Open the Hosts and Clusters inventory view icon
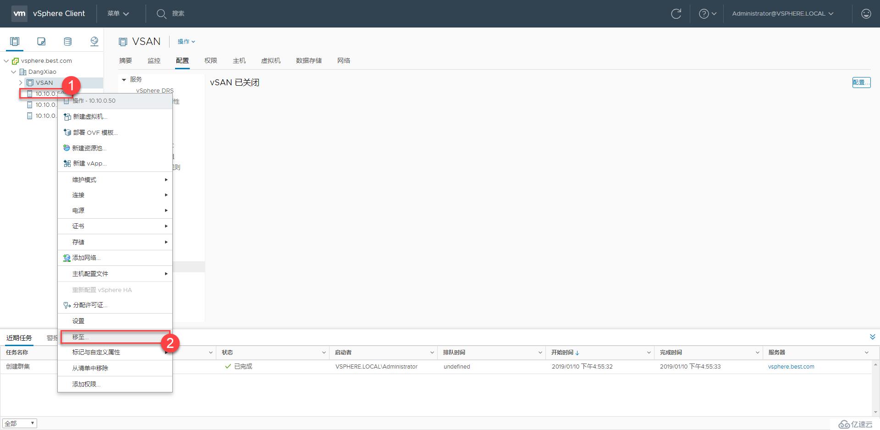Image resolution: width=880 pixels, height=430 pixels. coord(15,42)
